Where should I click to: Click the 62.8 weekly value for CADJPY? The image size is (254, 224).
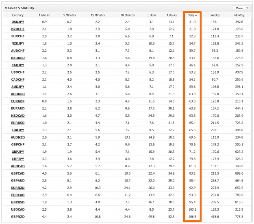tap(215, 65)
